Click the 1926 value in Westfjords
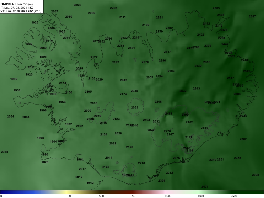This screenshot has height=198, width=264. click(62, 31)
